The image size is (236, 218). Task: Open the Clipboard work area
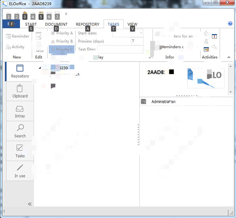click(x=20, y=91)
